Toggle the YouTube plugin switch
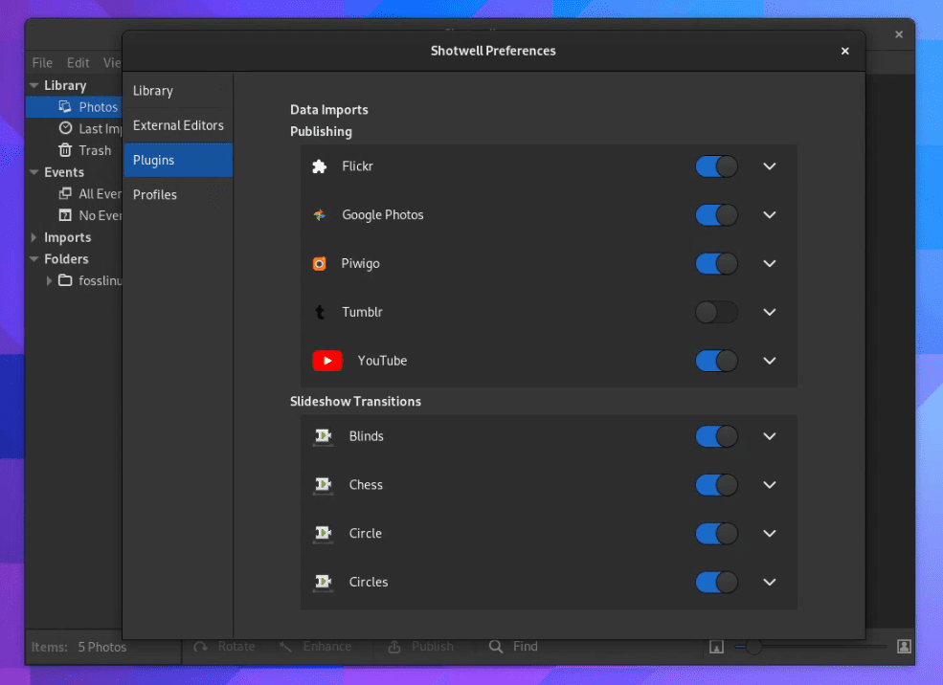 [x=716, y=361]
